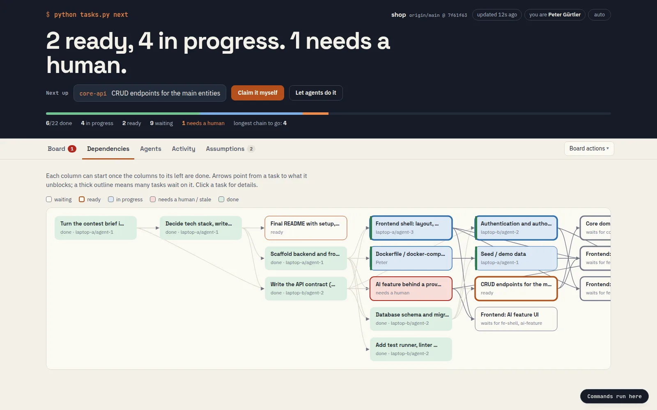This screenshot has width=657, height=410.
Task: Open the 'Frontend: AI feature UI' task
Action: tap(516, 319)
